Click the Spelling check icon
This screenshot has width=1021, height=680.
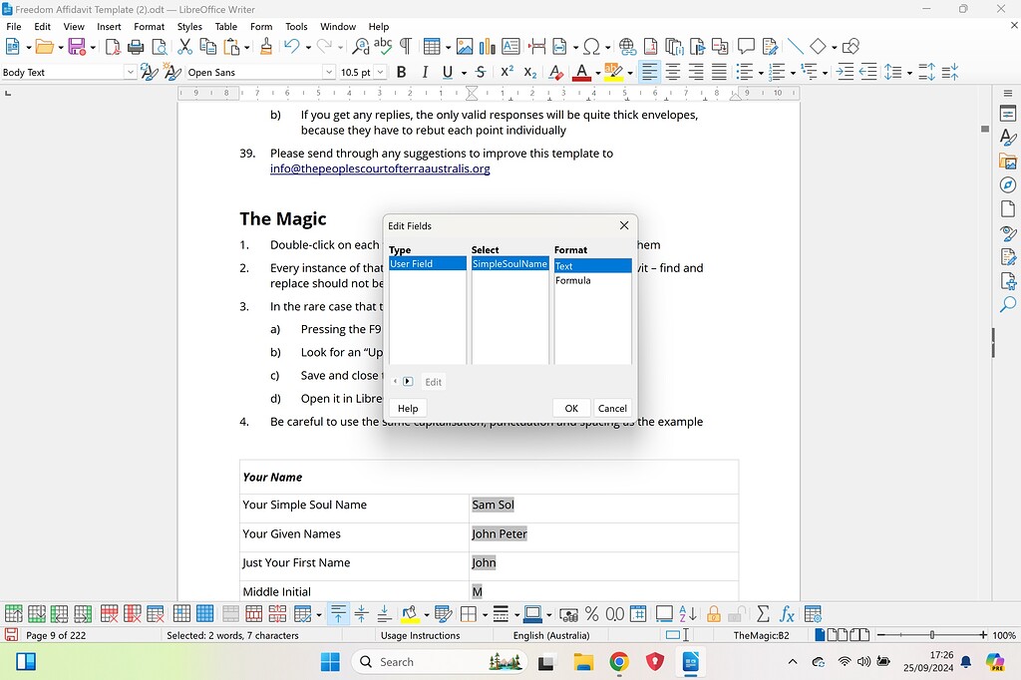pos(383,46)
